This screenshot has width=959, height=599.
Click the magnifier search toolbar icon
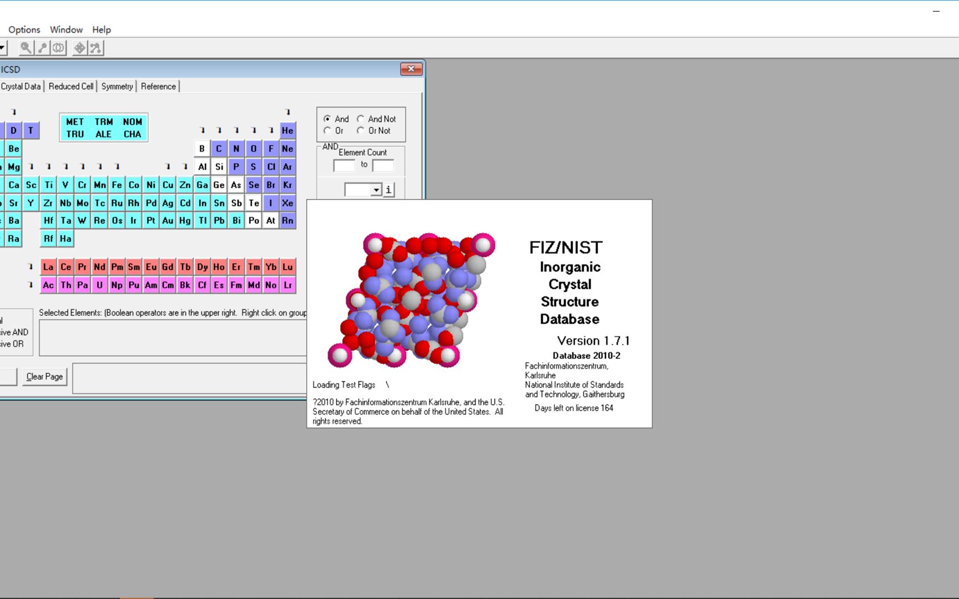tap(26, 48)
